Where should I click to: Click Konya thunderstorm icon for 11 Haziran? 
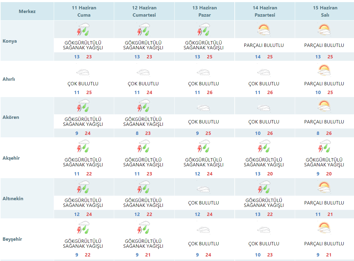pos(83,30)
